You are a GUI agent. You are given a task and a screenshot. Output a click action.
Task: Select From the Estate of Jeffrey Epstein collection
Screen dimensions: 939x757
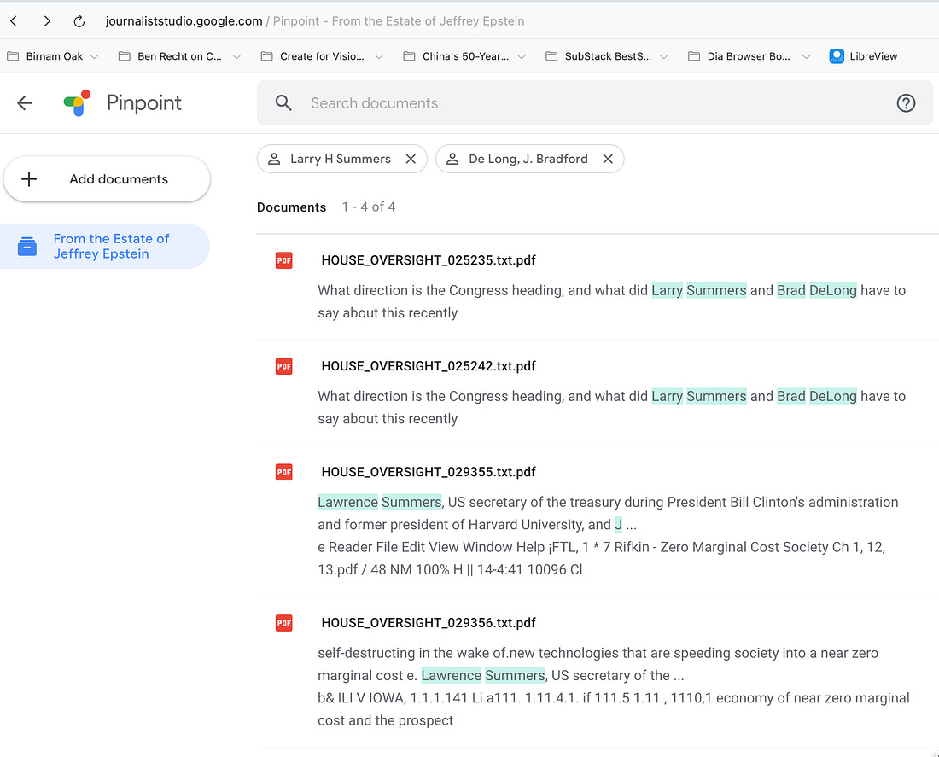pos(105,246)
